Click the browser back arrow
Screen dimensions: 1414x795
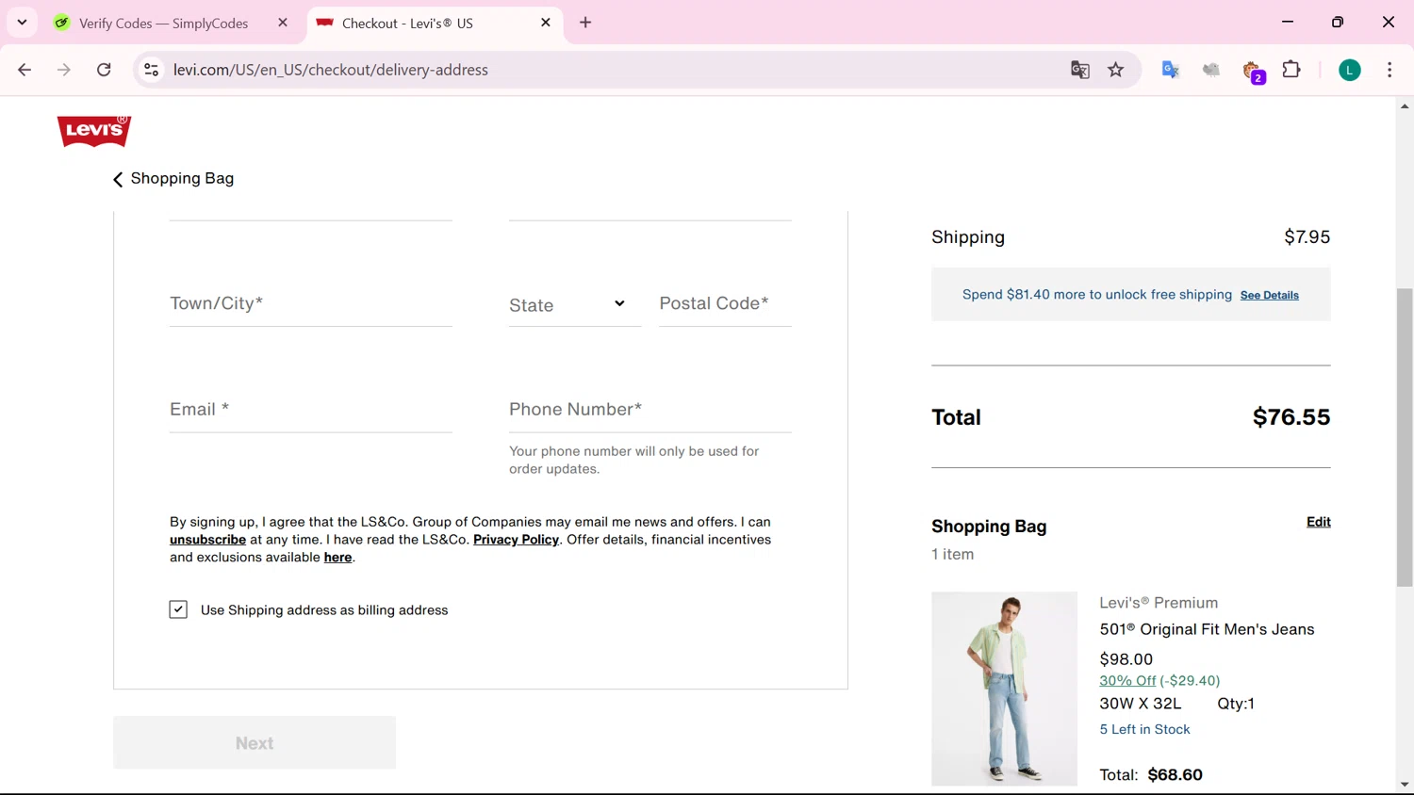click(x=25, y=70)
